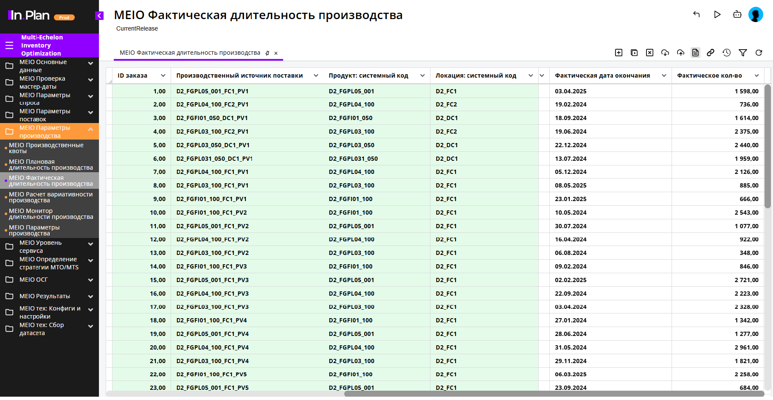Collapse the sidebar with the purple arrow

(x=99, y=16)
